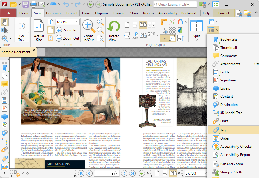The image size is (259, 178).
Task: Click the Undo arrow icon
Action: (66, 4)
